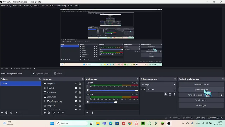Hide the sdvbhvbh source eye icon
This screenshot has height=127, width=225.
pos(76,92)
